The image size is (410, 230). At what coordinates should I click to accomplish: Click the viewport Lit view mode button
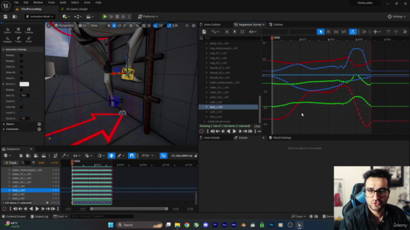pyautogui.click(x=83, y=26)
